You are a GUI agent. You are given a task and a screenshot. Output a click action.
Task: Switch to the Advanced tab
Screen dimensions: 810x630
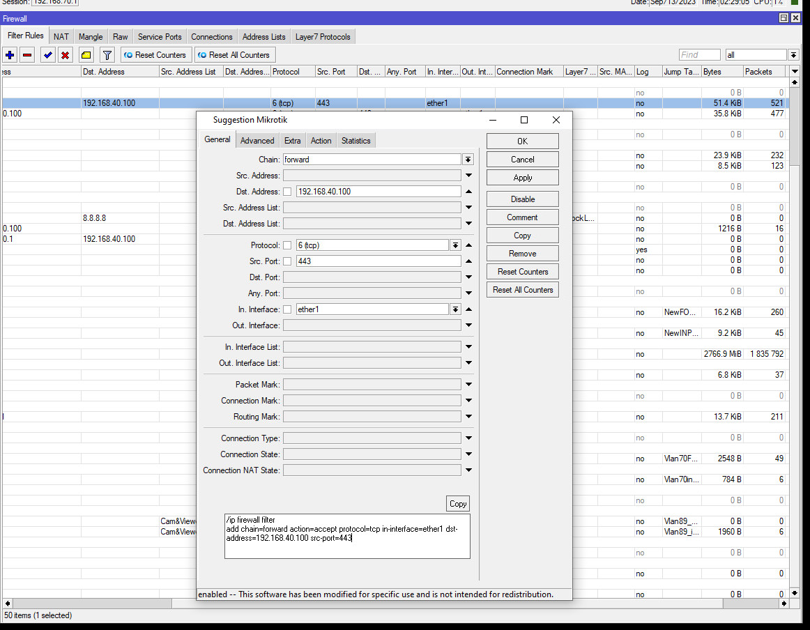click(257, 141)
